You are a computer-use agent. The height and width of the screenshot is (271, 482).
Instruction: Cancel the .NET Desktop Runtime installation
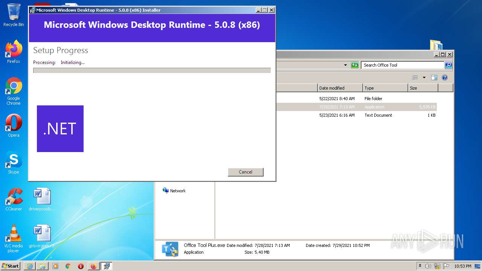pos(246,172)
